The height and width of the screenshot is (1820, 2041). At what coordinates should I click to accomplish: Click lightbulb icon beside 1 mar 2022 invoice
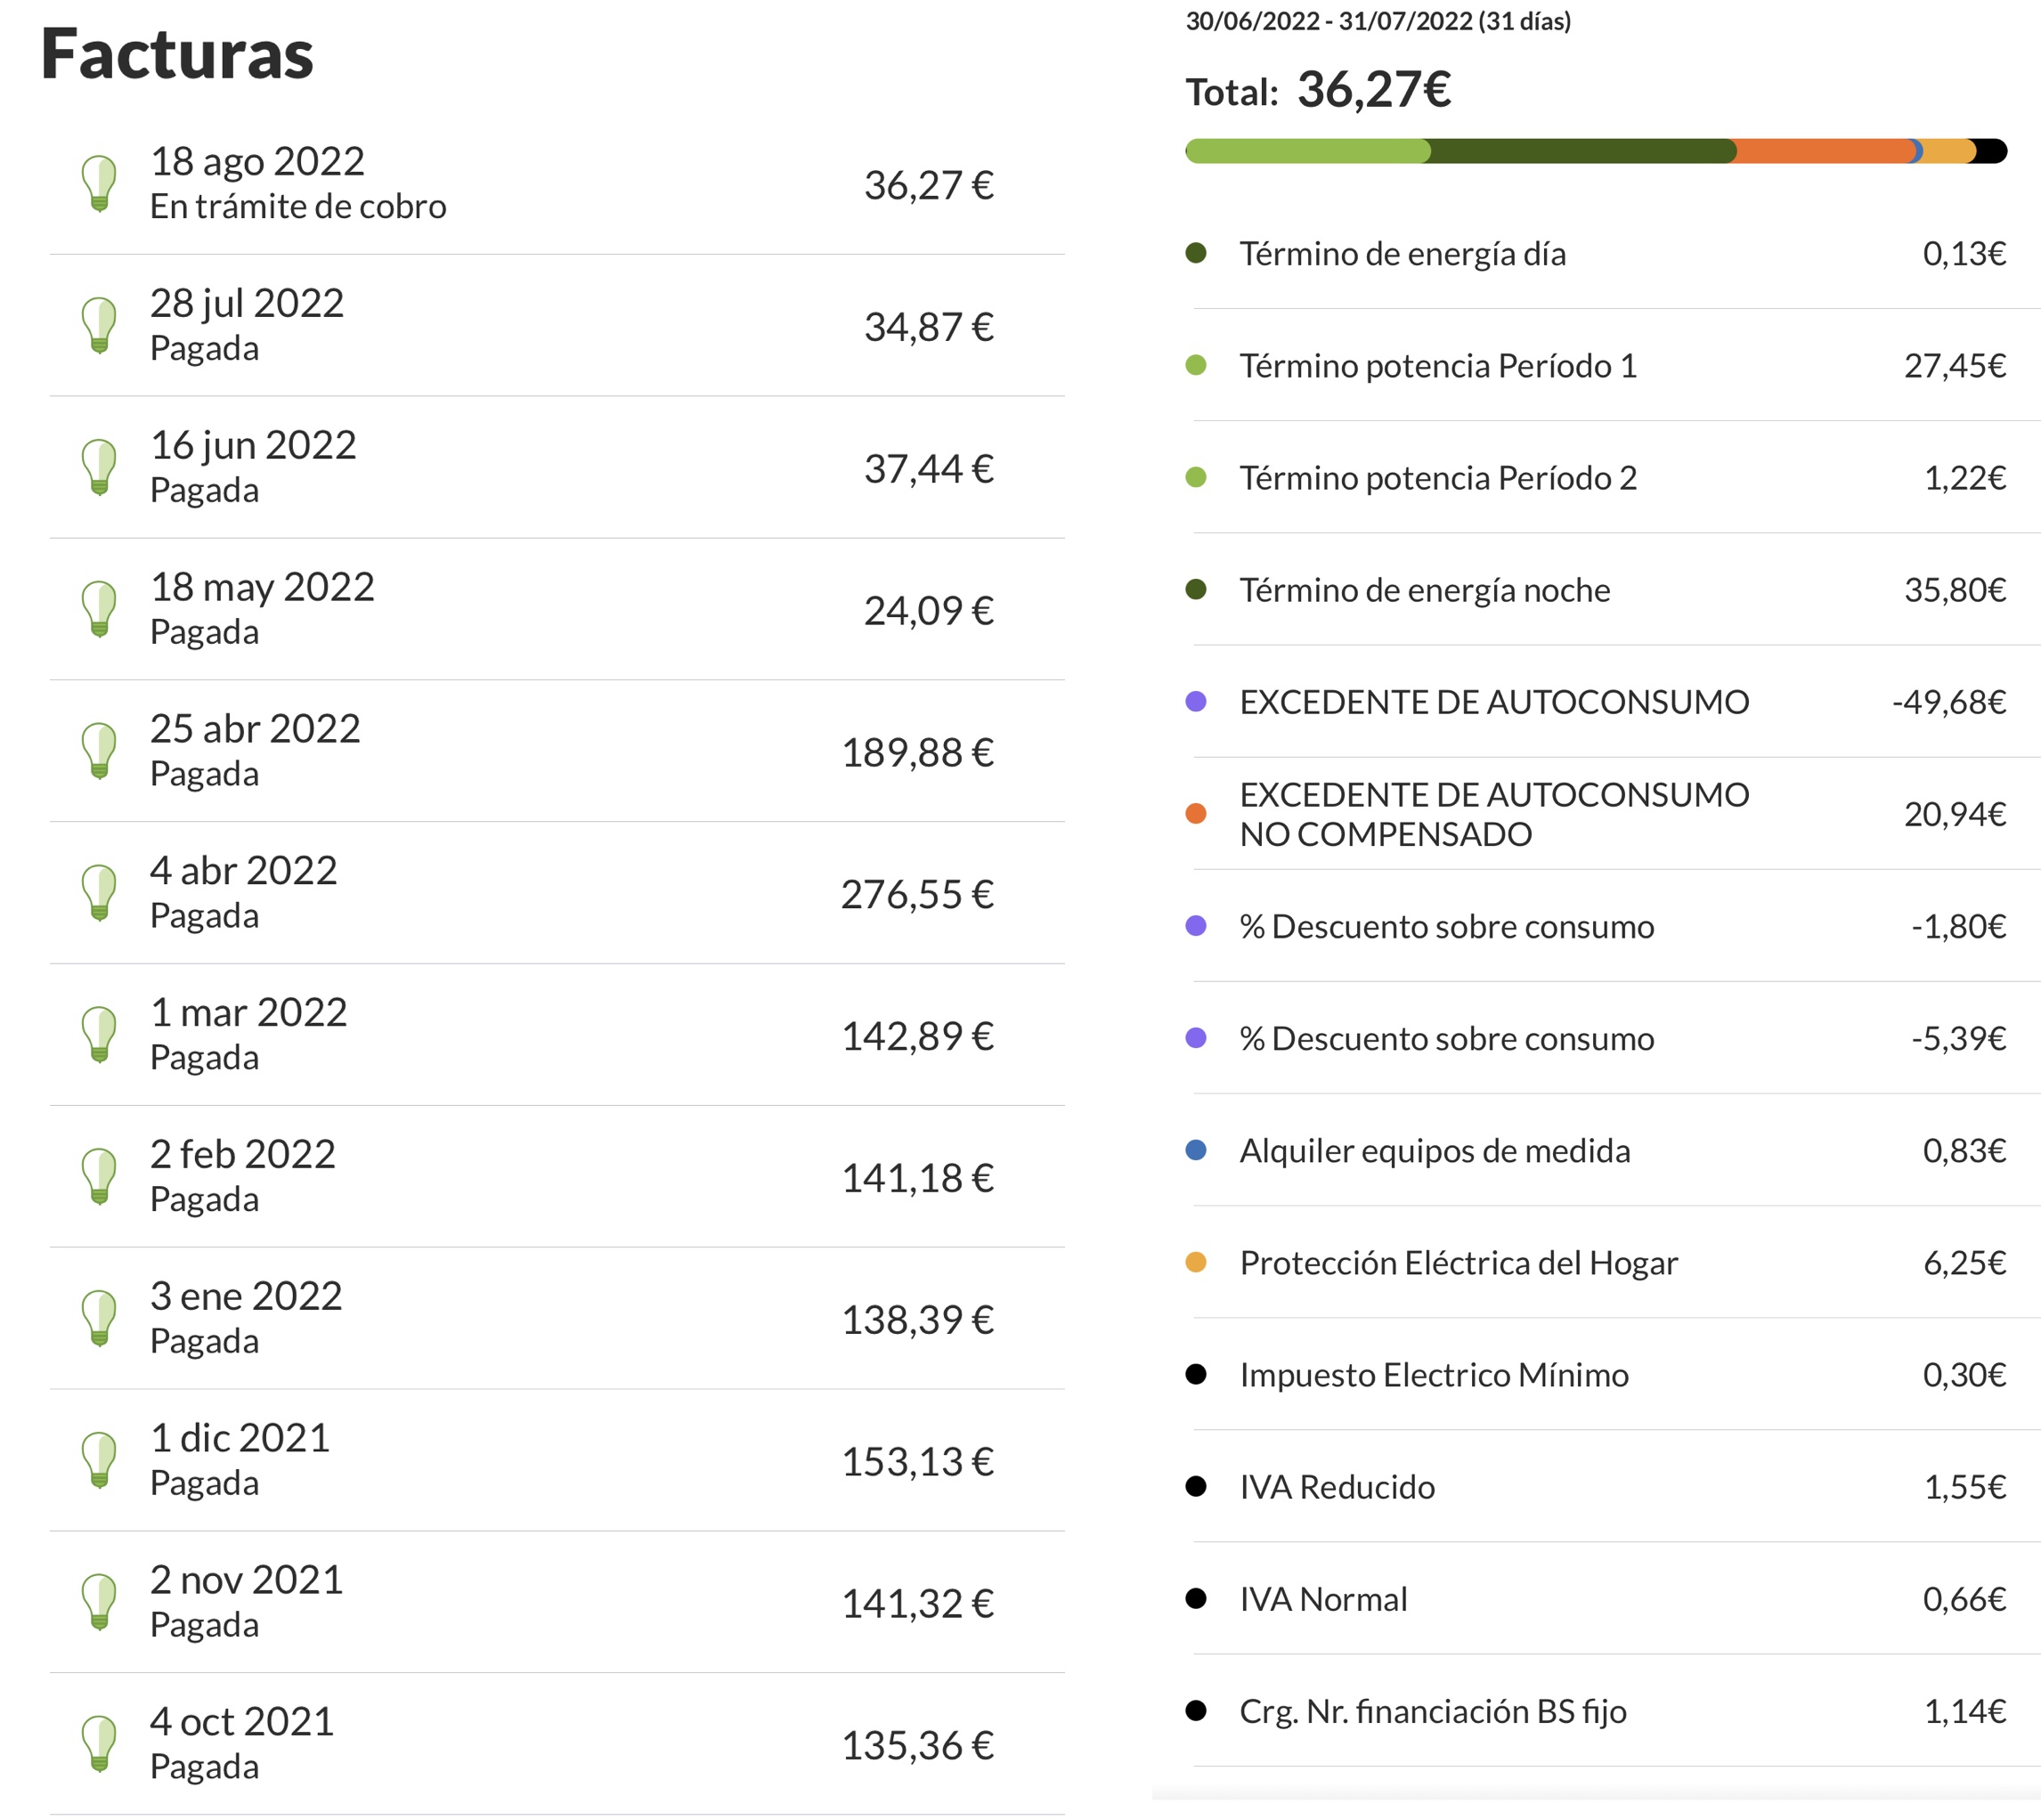pos(99,1035)
